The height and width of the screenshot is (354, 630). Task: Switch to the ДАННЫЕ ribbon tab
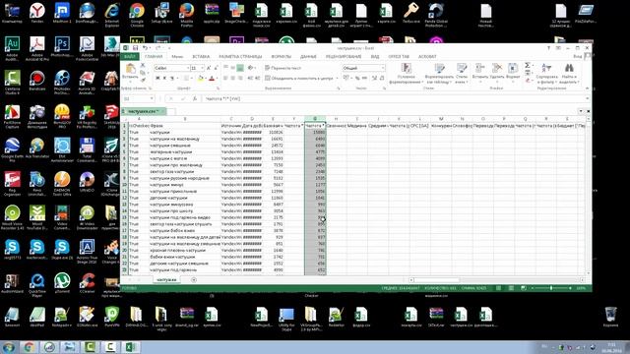click(308, 57)
